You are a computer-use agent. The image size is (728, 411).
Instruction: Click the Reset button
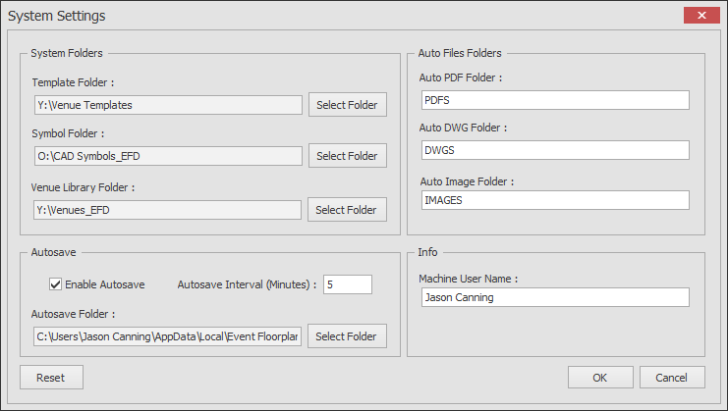(x=51, y=378)
